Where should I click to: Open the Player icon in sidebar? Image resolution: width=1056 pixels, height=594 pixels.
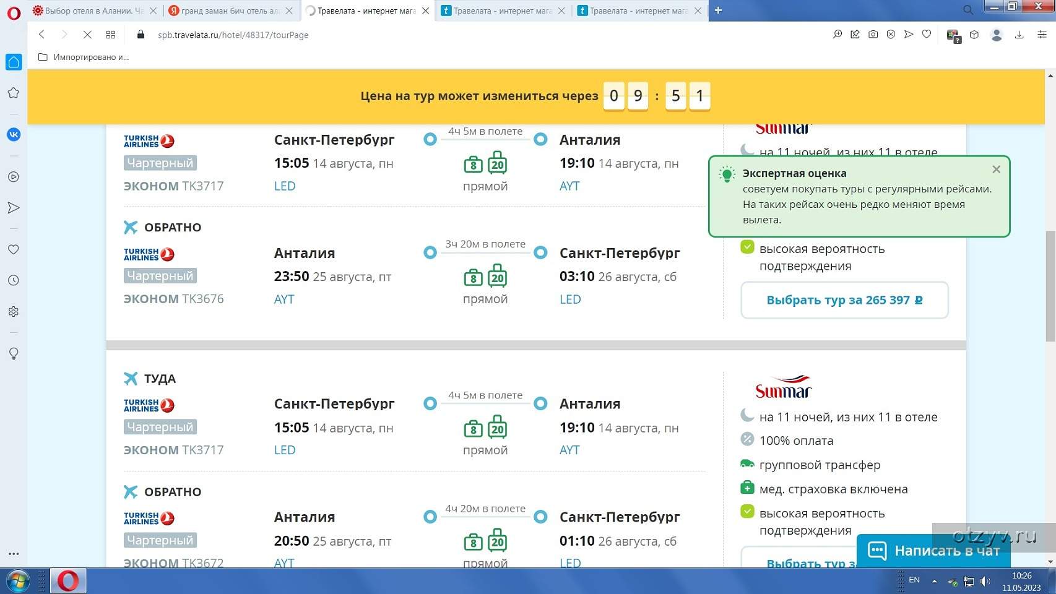coord(14,177)
